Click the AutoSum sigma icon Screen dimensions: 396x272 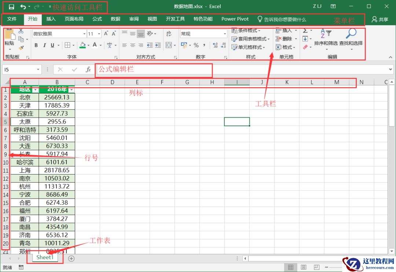305,31
